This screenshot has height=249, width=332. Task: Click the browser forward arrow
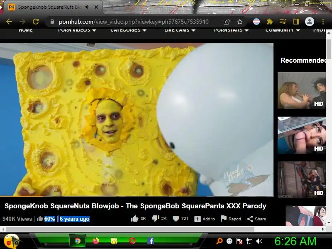click(x=22, y=22)
